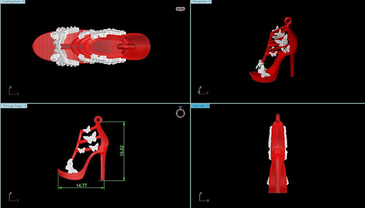
Task: Click the axis icon in Perspective viewport
Action: tap(203, 91)
